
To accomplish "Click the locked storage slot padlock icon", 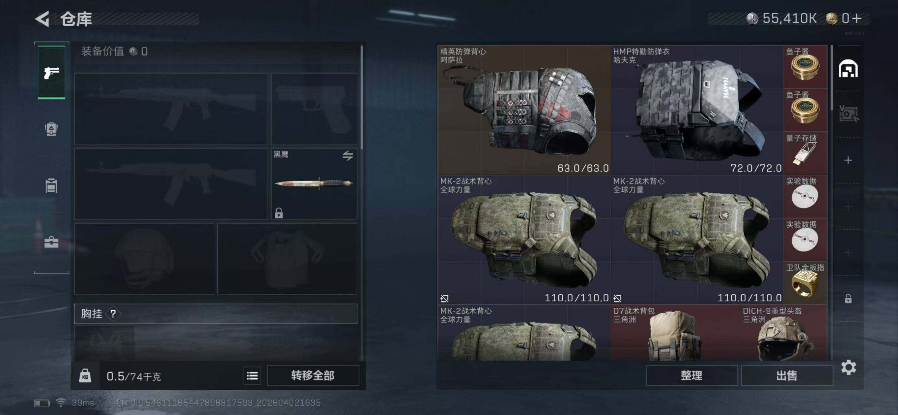I will (848, 299).
